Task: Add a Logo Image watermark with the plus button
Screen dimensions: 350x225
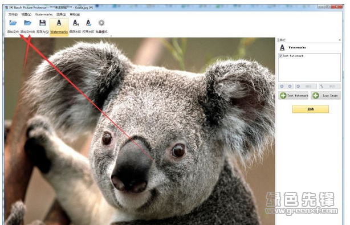Action: (326, 96)
